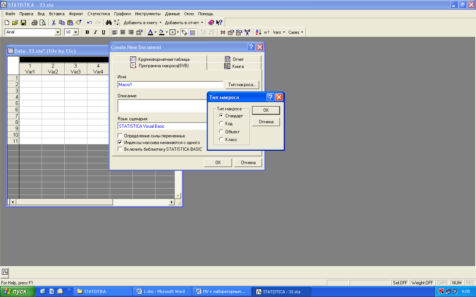The image size is (476, 297).
Task: Click Отмена in Create New Document dialog
Action: coord(248,163)
